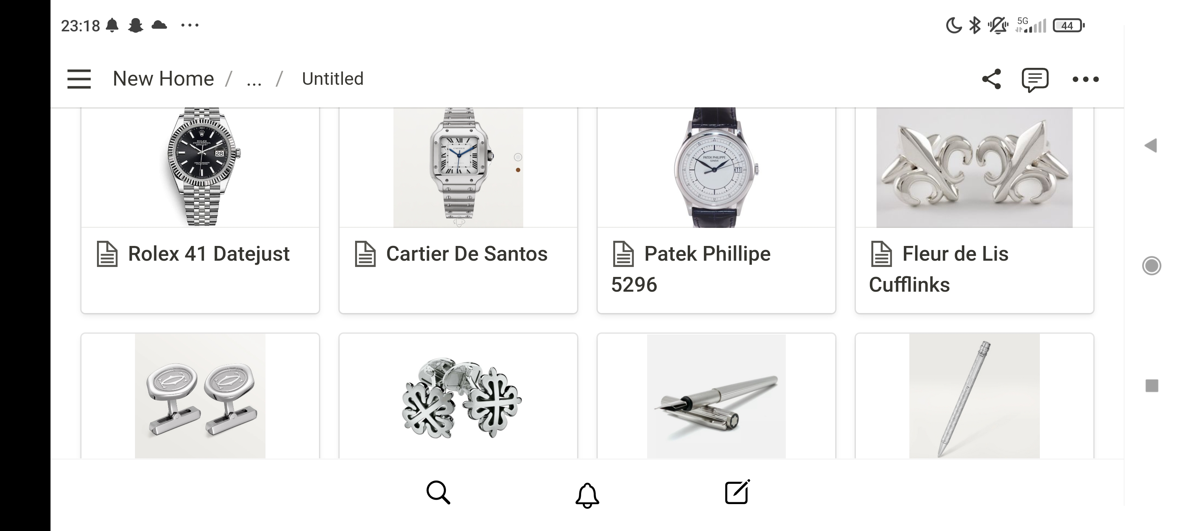Open the hamburger sidebar menu
The width and height of the screenshot is (1180, 531).
click(79, 79)
